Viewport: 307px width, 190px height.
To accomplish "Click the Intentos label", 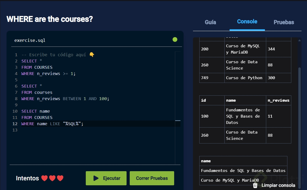I will [x=27, y=178].
